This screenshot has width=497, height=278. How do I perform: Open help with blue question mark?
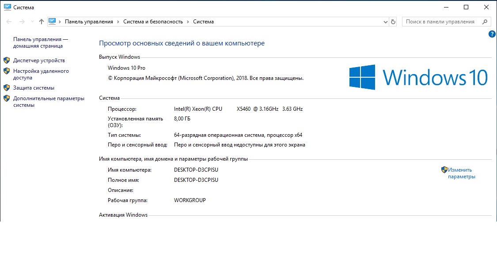[x=492, y=34]
